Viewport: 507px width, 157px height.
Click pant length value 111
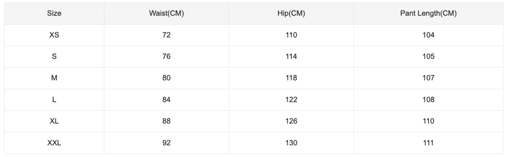point(428,143)
